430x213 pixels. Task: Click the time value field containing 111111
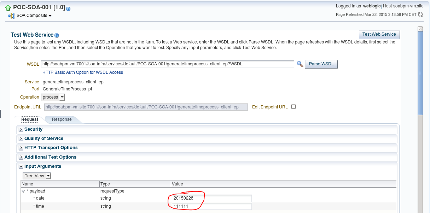(x=212, y=206)
